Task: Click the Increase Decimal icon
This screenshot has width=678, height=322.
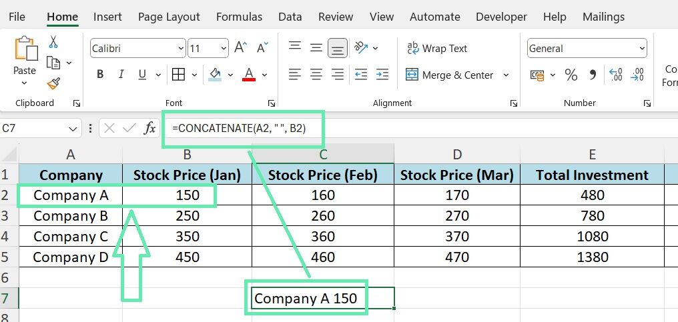Action: (615, 75)
